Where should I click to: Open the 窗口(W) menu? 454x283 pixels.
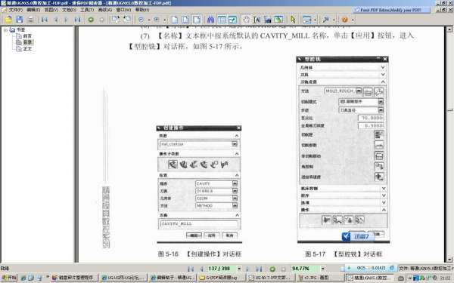pos(123,10)
